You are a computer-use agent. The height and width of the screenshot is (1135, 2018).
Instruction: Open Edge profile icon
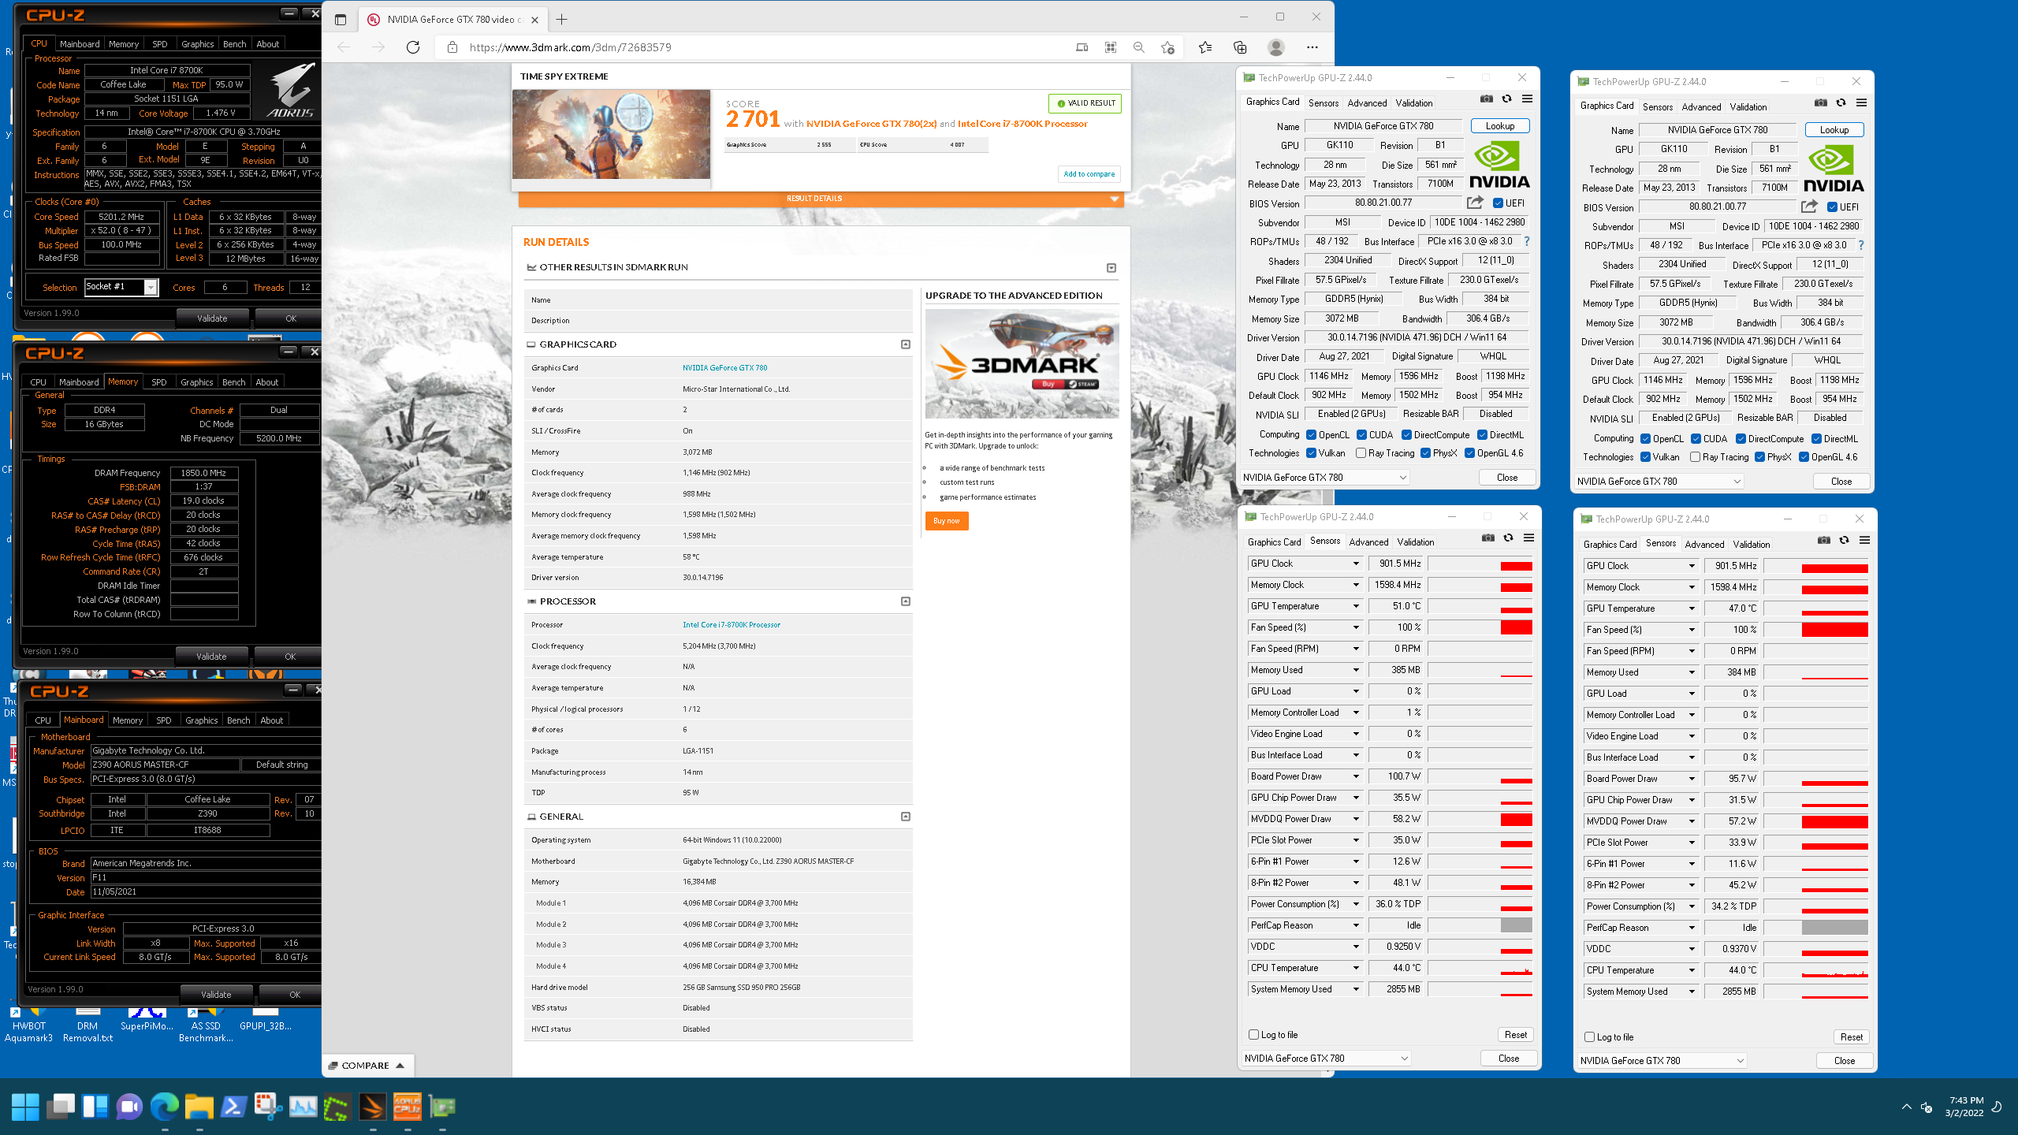tap(1276, 47)
